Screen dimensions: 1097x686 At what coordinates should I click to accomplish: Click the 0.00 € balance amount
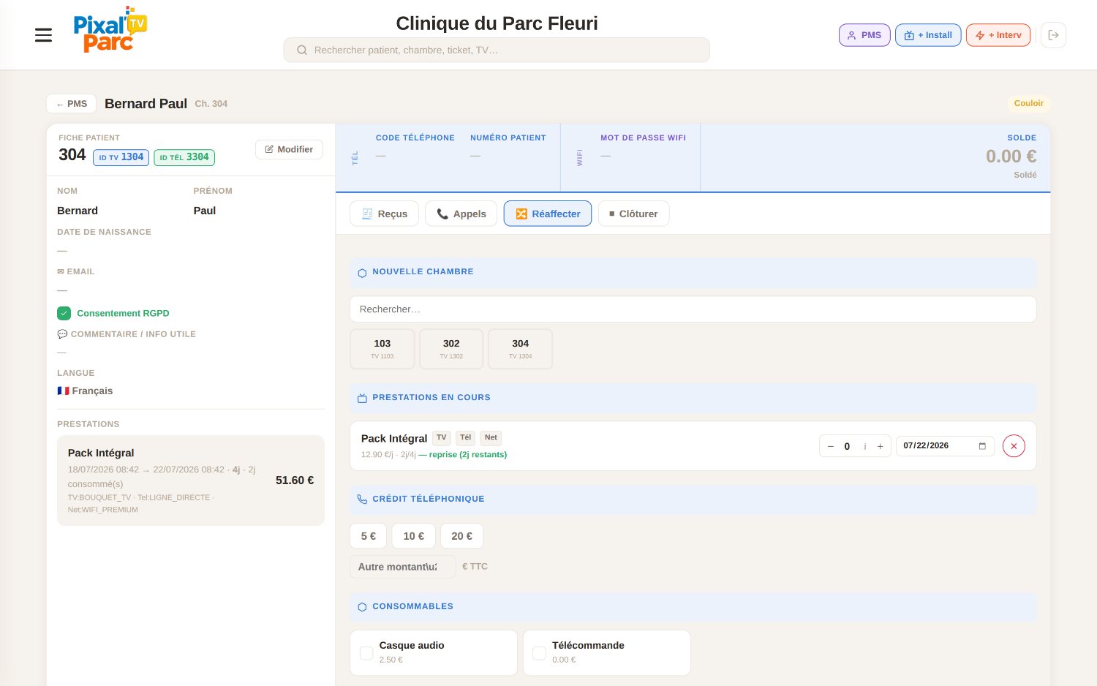pyautogui.click(x=1011, y=157)
